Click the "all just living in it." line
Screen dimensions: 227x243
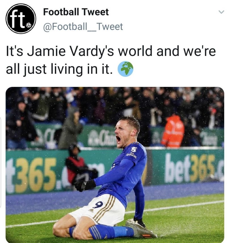59,69
